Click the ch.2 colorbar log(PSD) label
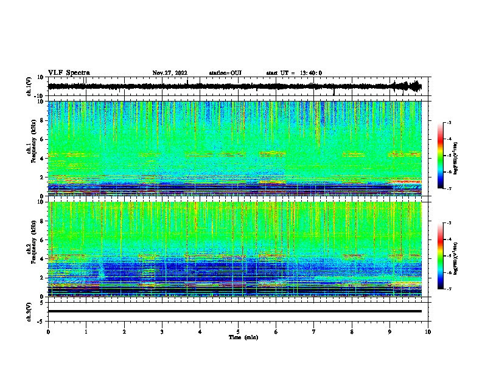The image size is (482, 372). click(x=456, y=258)
